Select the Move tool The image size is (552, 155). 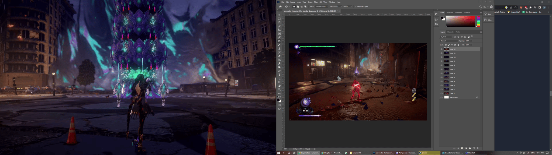pos(279,15)
